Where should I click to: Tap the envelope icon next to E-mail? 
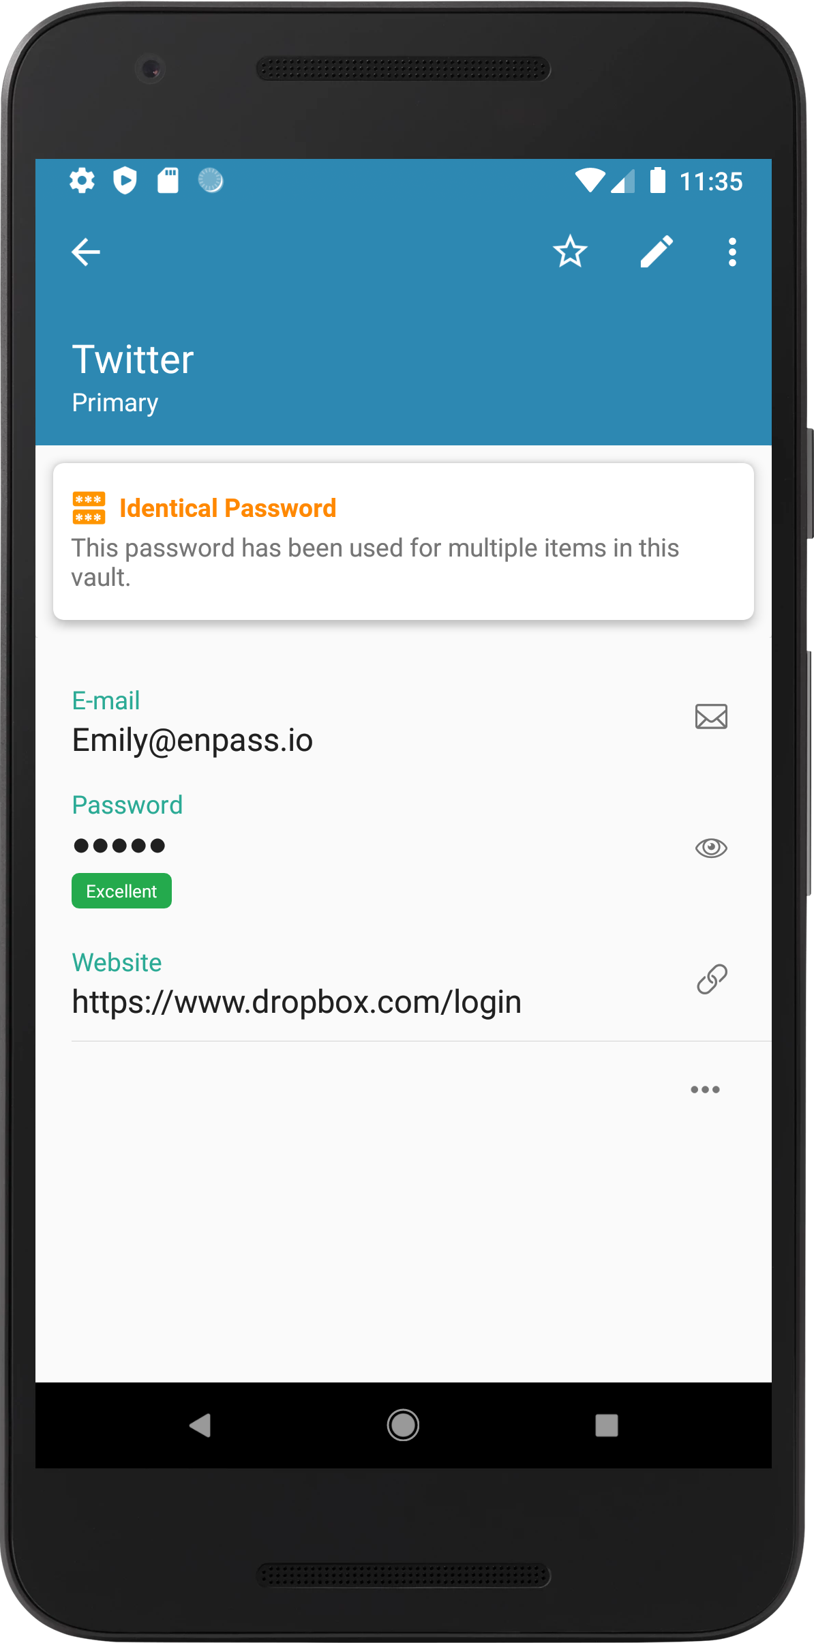click(x=711, y=717)
